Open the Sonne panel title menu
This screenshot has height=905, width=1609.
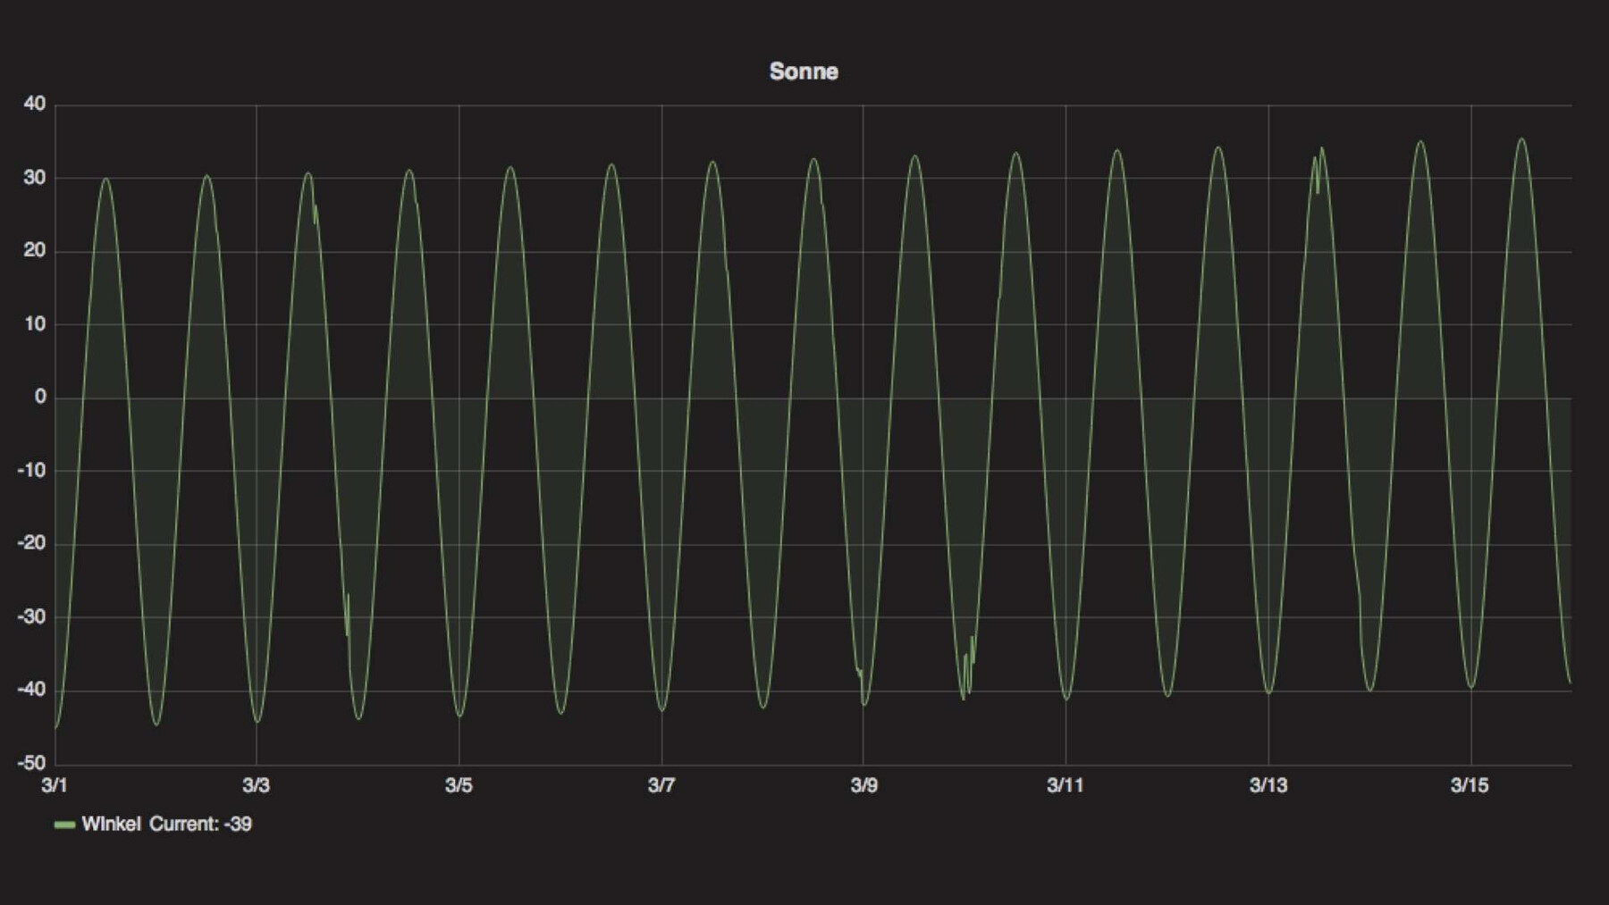[x=804, y=71]
